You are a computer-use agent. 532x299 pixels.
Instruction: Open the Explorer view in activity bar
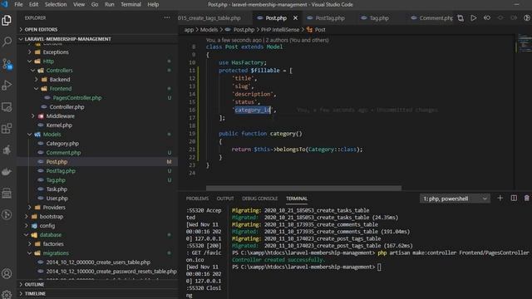(7, 20)
